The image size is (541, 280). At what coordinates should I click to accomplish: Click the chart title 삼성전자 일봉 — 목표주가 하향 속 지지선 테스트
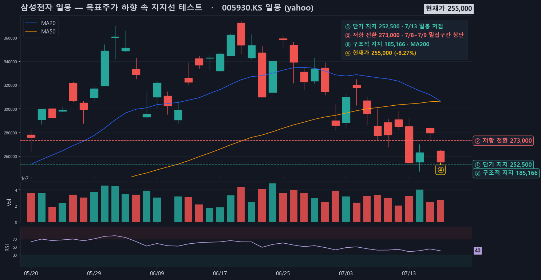click(x=111, y=8)
